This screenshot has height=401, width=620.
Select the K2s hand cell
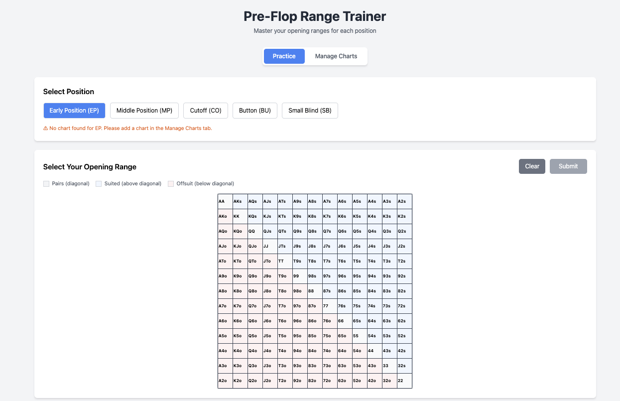(x=405, y=217)
